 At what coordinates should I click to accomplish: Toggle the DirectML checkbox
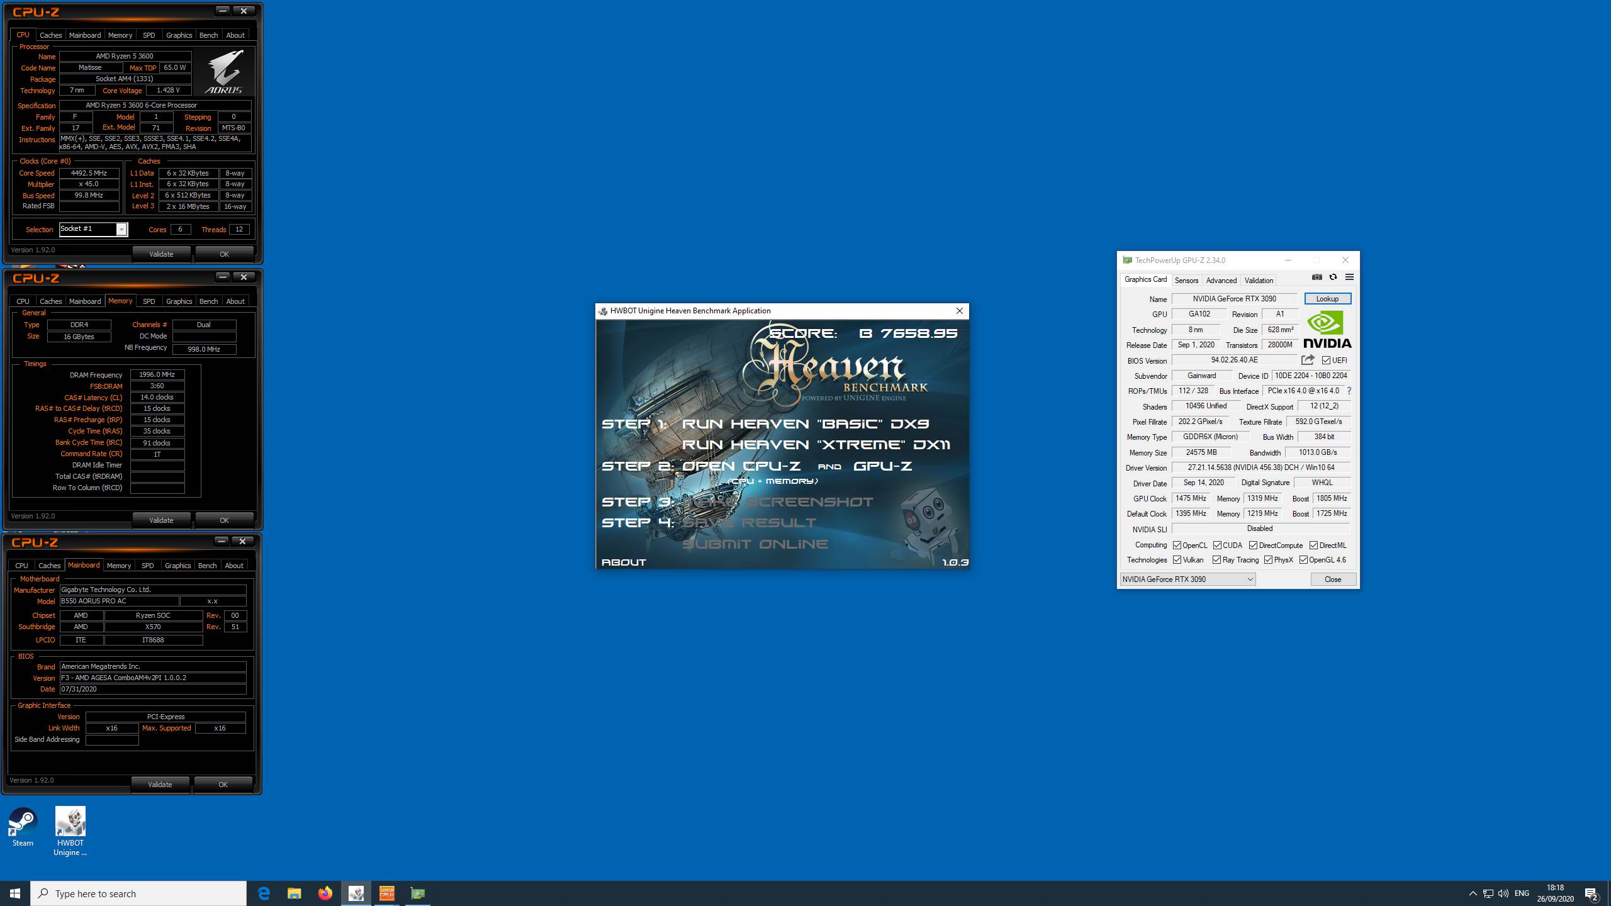coord(1313,545)
